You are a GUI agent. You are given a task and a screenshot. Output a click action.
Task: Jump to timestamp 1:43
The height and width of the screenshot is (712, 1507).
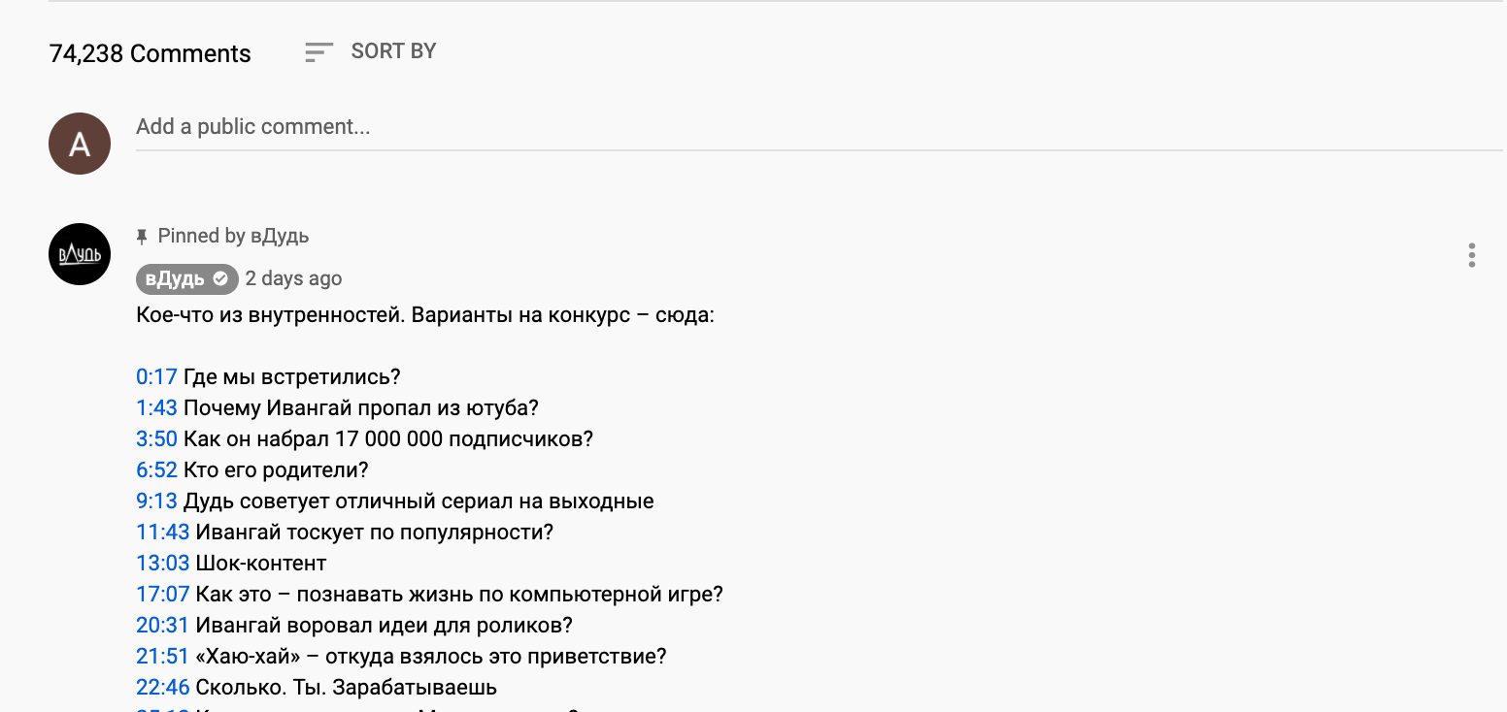(x=156, y=408)
